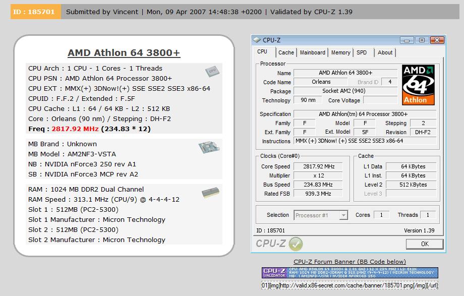Viewport: 464px width, 296px height.
Task: Click the CPU chip icon beside CPU Arch
Action: (x=212, y=71)
